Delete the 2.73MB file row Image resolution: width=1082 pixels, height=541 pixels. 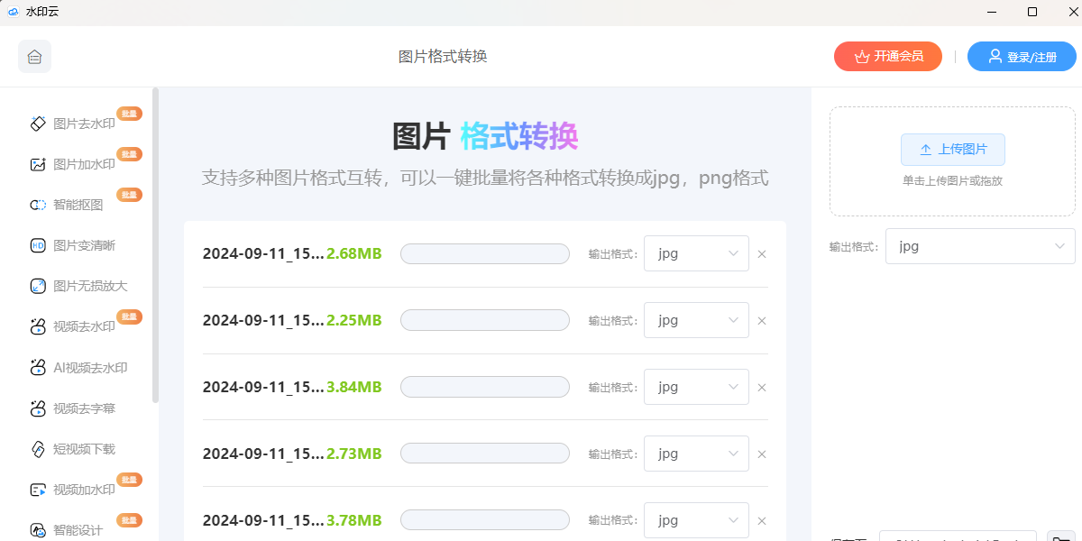point(762,454)
